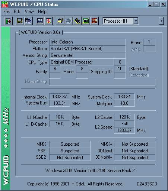Click the red Refresh icon
The height and width of the screenshot is (191, 168).
pyautogui.click(x=48, y=21)
